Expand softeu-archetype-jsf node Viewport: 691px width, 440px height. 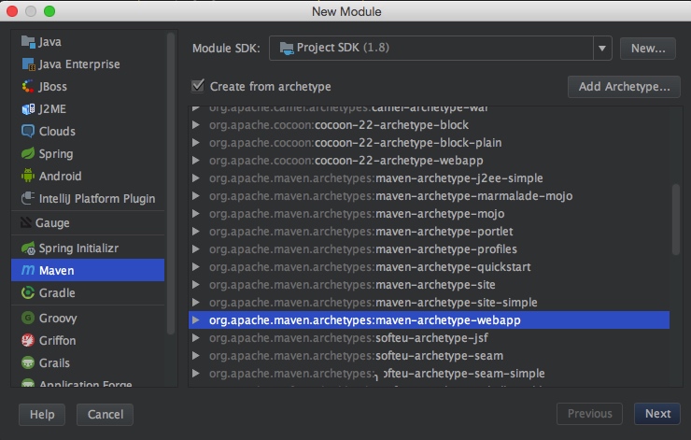pyautogui.click(x=196, y=338)
